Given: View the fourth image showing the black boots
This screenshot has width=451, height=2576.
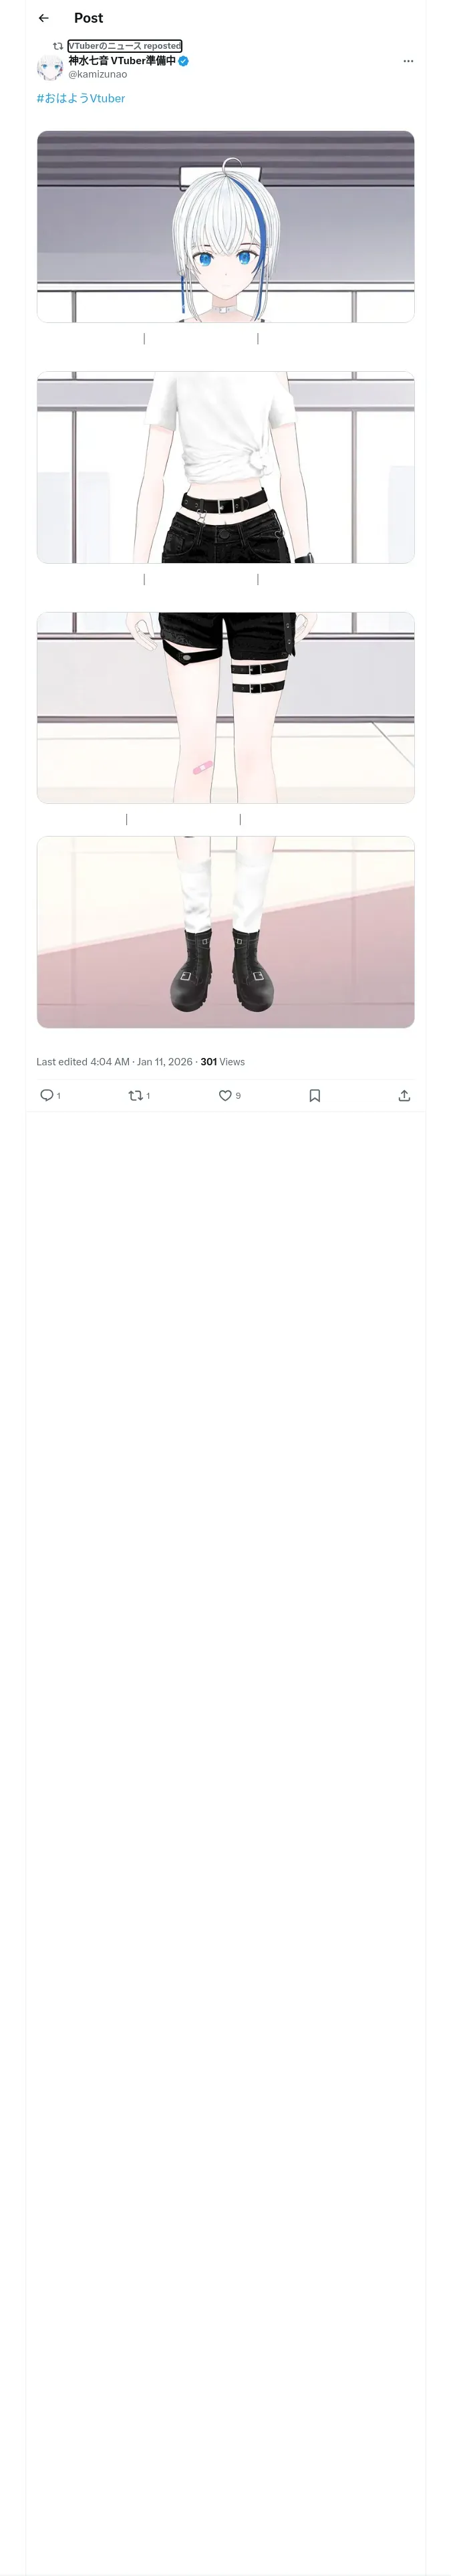Looking at the screenshot, I should pyautogui.click(x=225, y=931).
